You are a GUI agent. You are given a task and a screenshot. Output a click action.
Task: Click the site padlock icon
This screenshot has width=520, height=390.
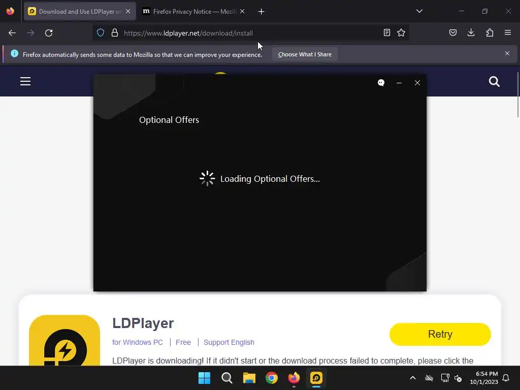[115, 32]
